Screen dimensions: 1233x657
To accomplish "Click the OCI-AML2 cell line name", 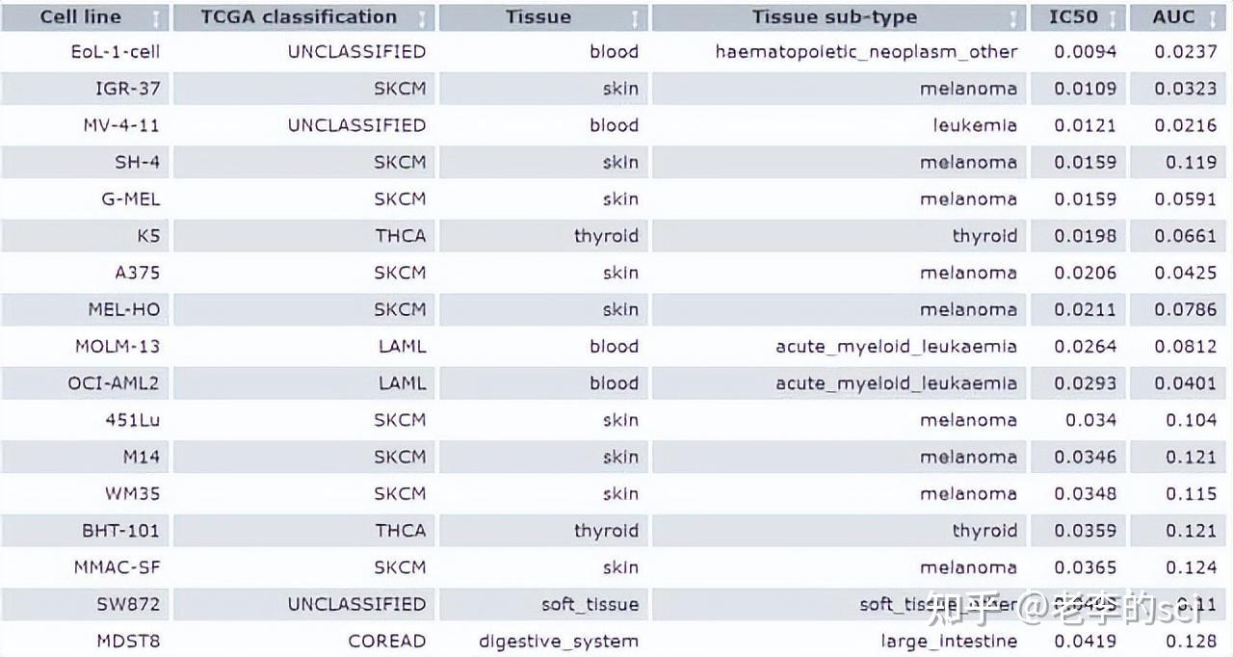I will 114,383.
